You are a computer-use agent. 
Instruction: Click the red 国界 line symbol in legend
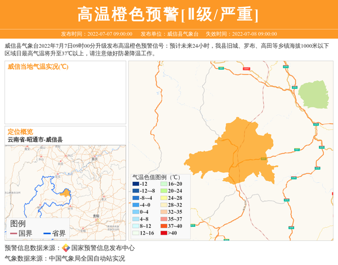[14, 233]
